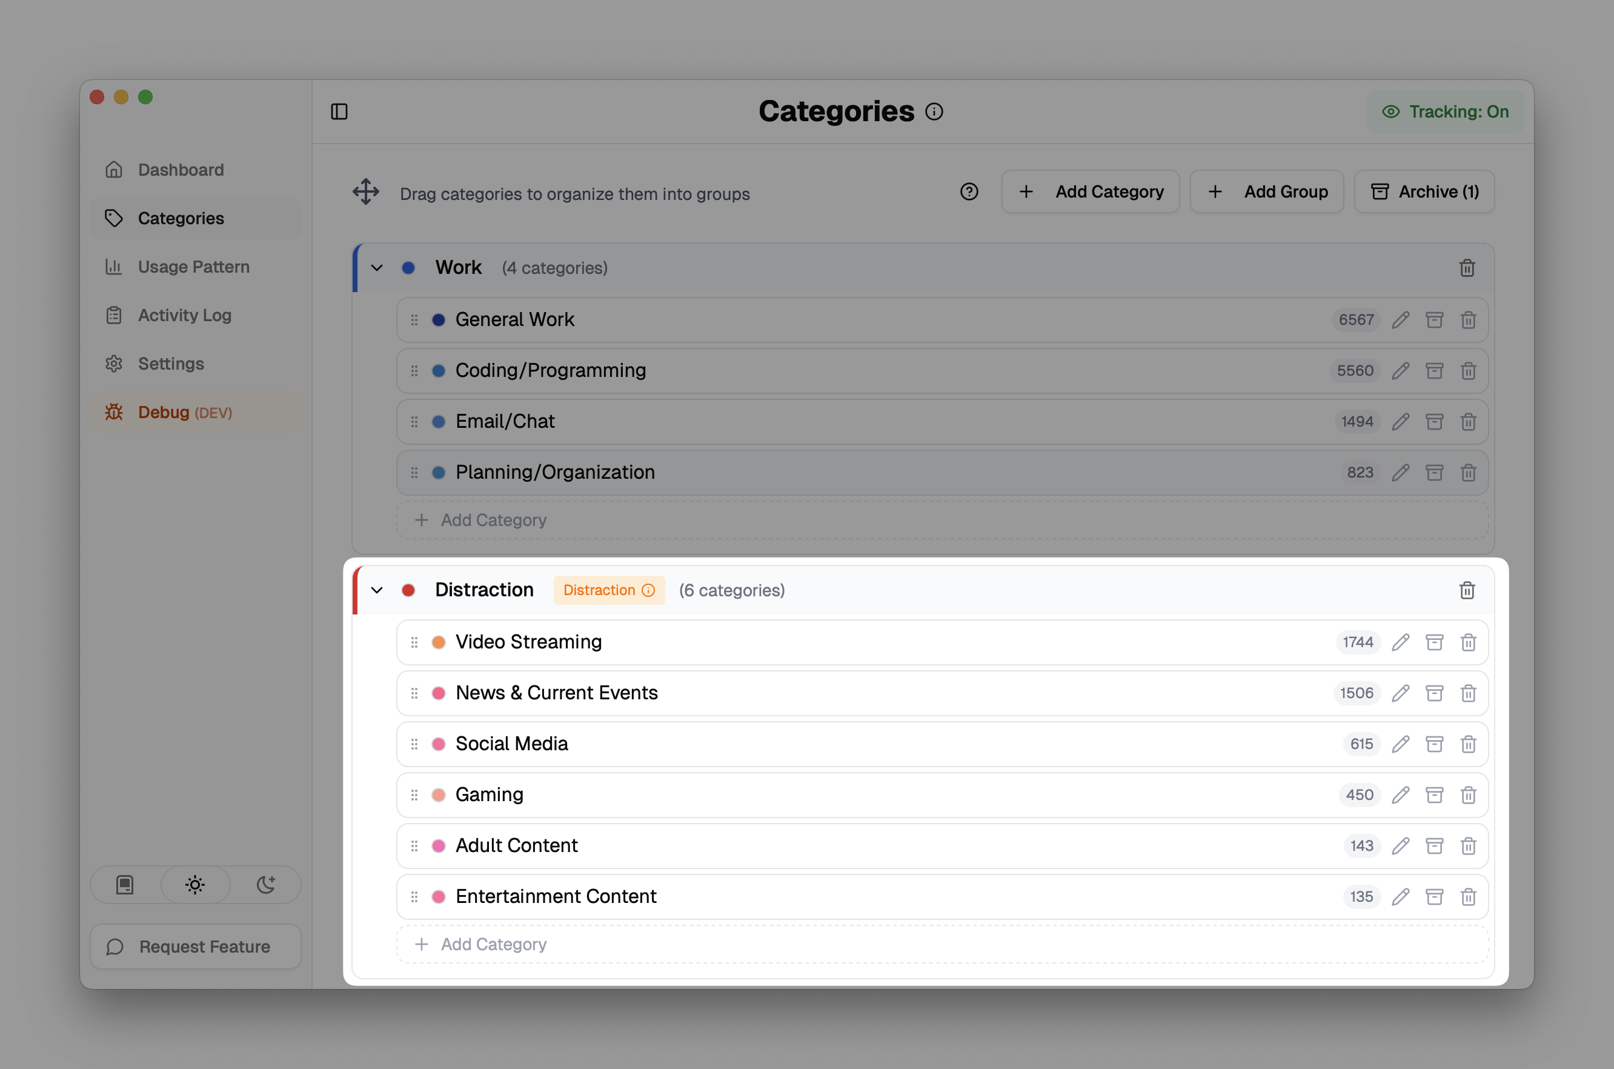Open Archive (1) button
This screenshot has width=1614, height=1069.
tap(1424, 192)
